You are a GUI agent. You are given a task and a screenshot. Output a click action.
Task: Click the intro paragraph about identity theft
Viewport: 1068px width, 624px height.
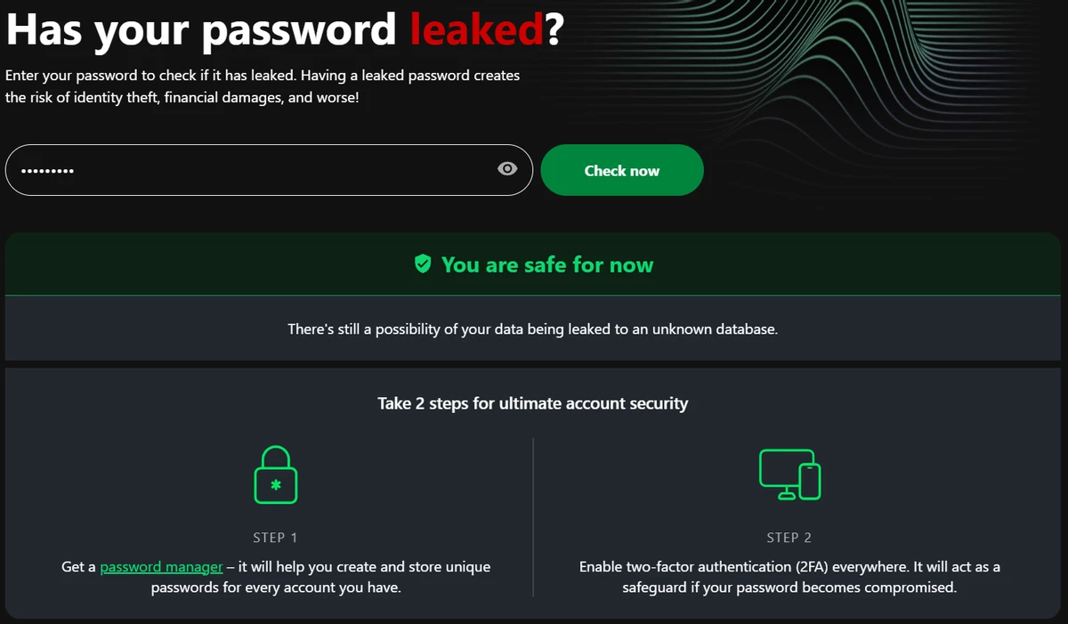263,86
